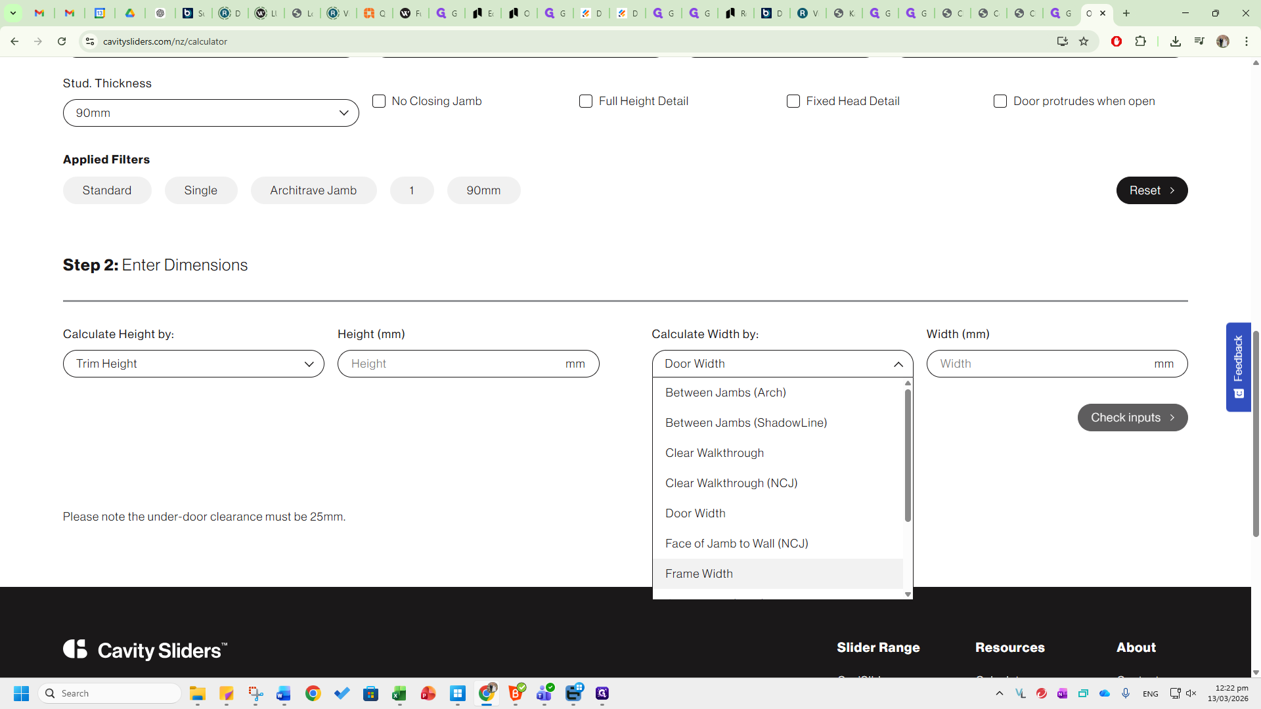Select Frame Width from the list
The image size is (1261, 709).
click(699, 574)
